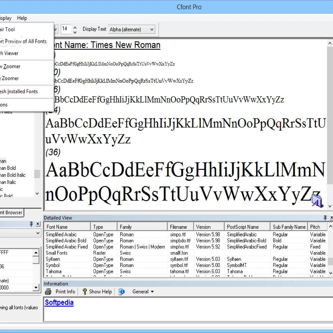Click the Show Help question mark icon
The height and width of the screenshot is (333, 333).
(85, 292)
